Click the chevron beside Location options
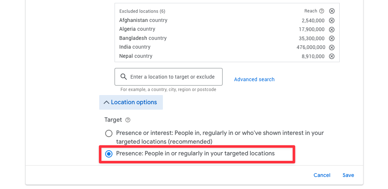This screenshot has width=388, height=189. pyautogui.click(x=107, y=102)
